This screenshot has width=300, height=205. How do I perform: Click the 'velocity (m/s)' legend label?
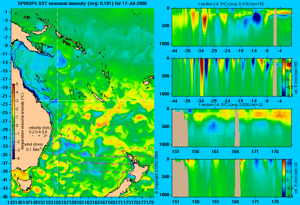(x=40, y=128)
